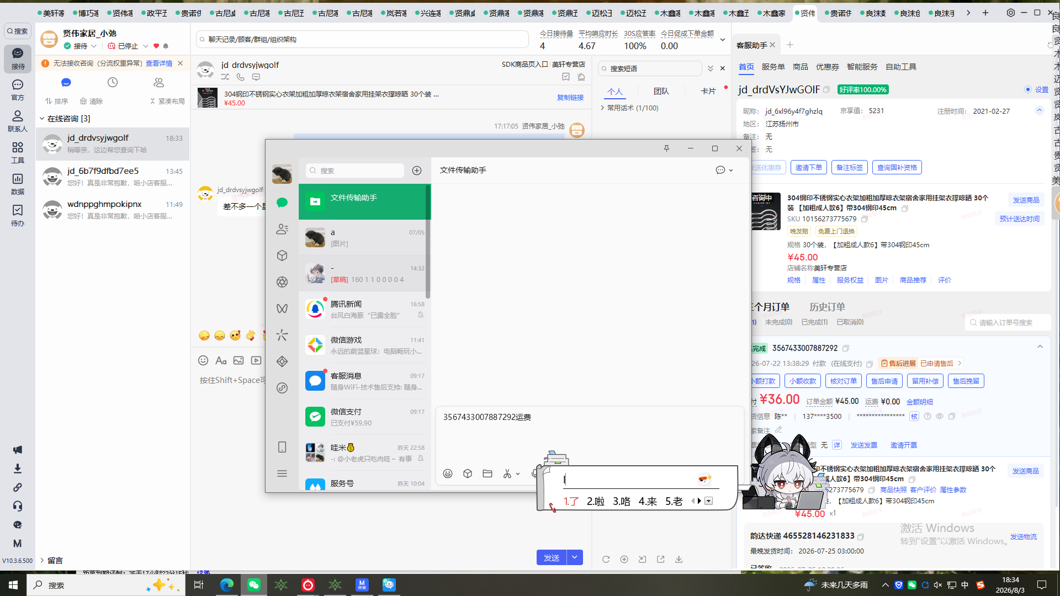Open WeChat from the Windows taskbar
Screen dimensions: 1060x596
pos(253,585)
